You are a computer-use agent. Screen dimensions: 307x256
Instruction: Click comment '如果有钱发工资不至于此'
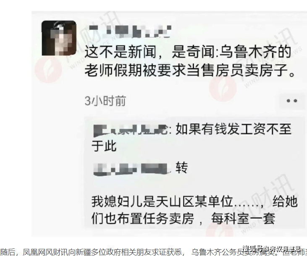[x=192, y=138]
